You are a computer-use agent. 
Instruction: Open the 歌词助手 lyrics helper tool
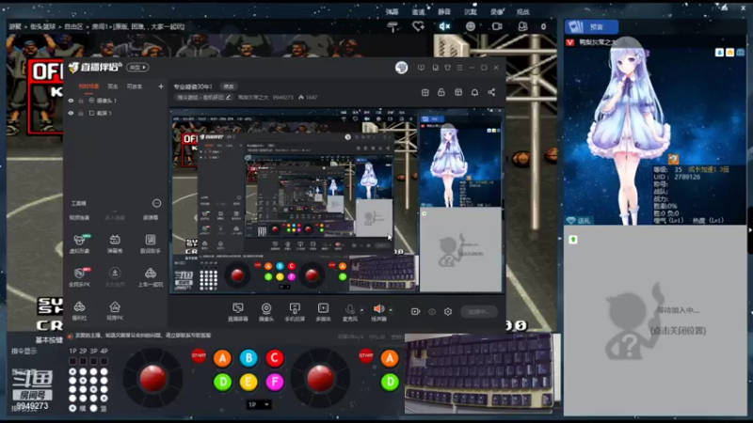151,243
